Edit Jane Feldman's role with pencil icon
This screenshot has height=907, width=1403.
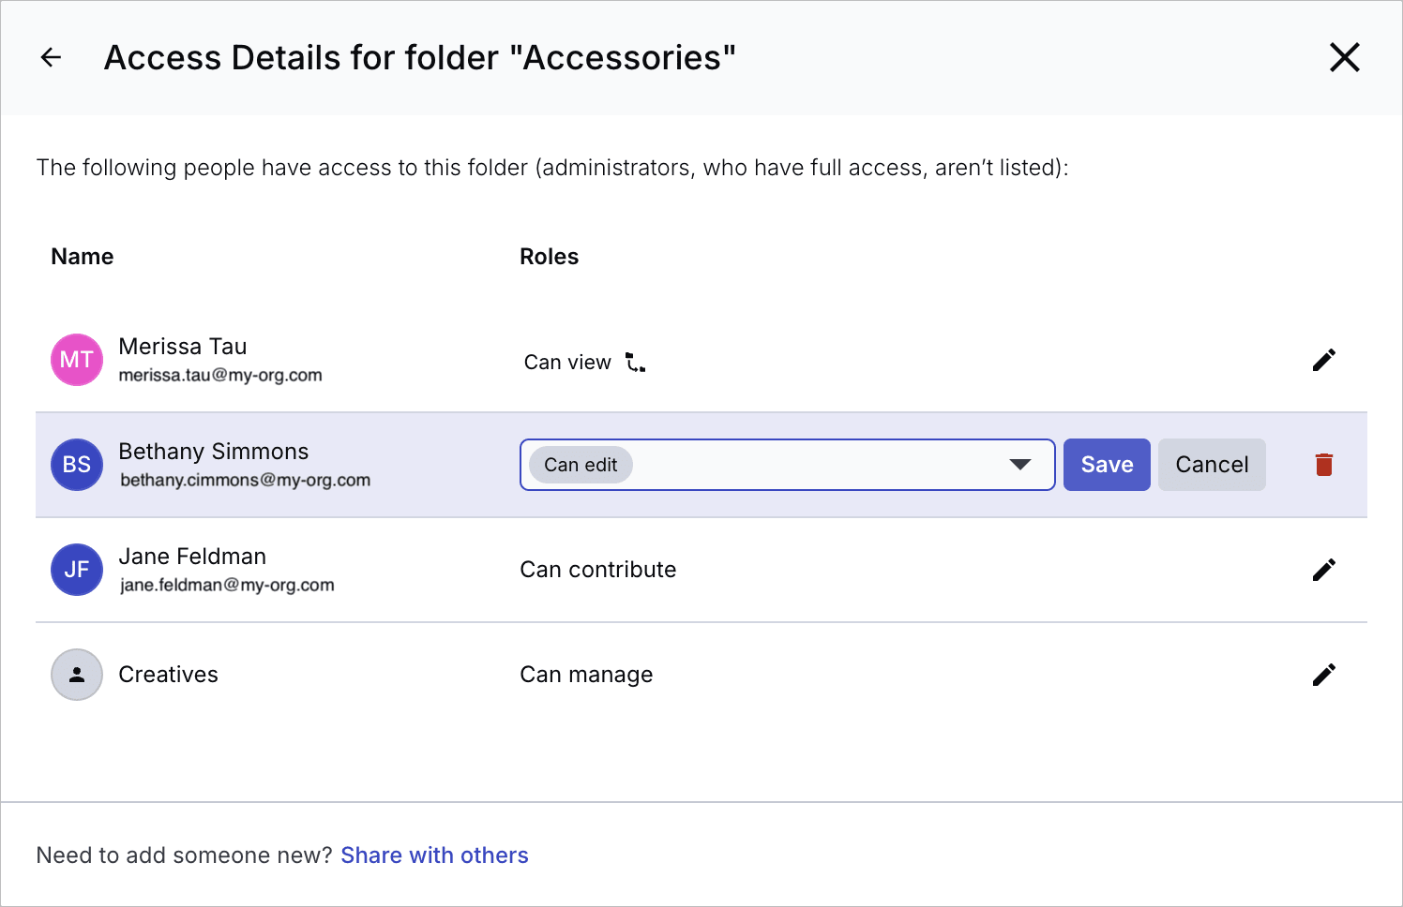[1323, 570]
